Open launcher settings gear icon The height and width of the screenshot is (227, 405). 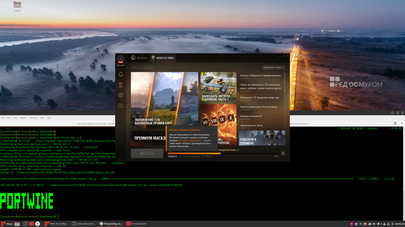pyautogui.click(x=120, y=95)
